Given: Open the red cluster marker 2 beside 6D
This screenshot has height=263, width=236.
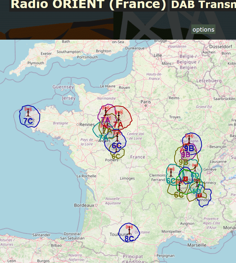Looking at the screenshot, I should point(185,179).
